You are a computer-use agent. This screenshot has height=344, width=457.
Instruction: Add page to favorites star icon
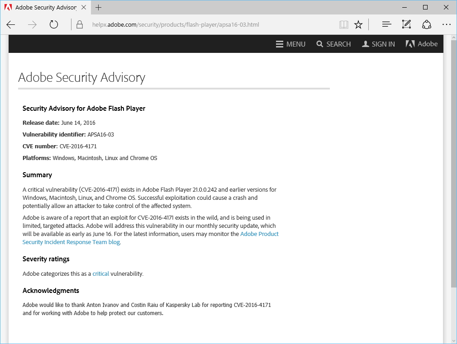(358, 25)
